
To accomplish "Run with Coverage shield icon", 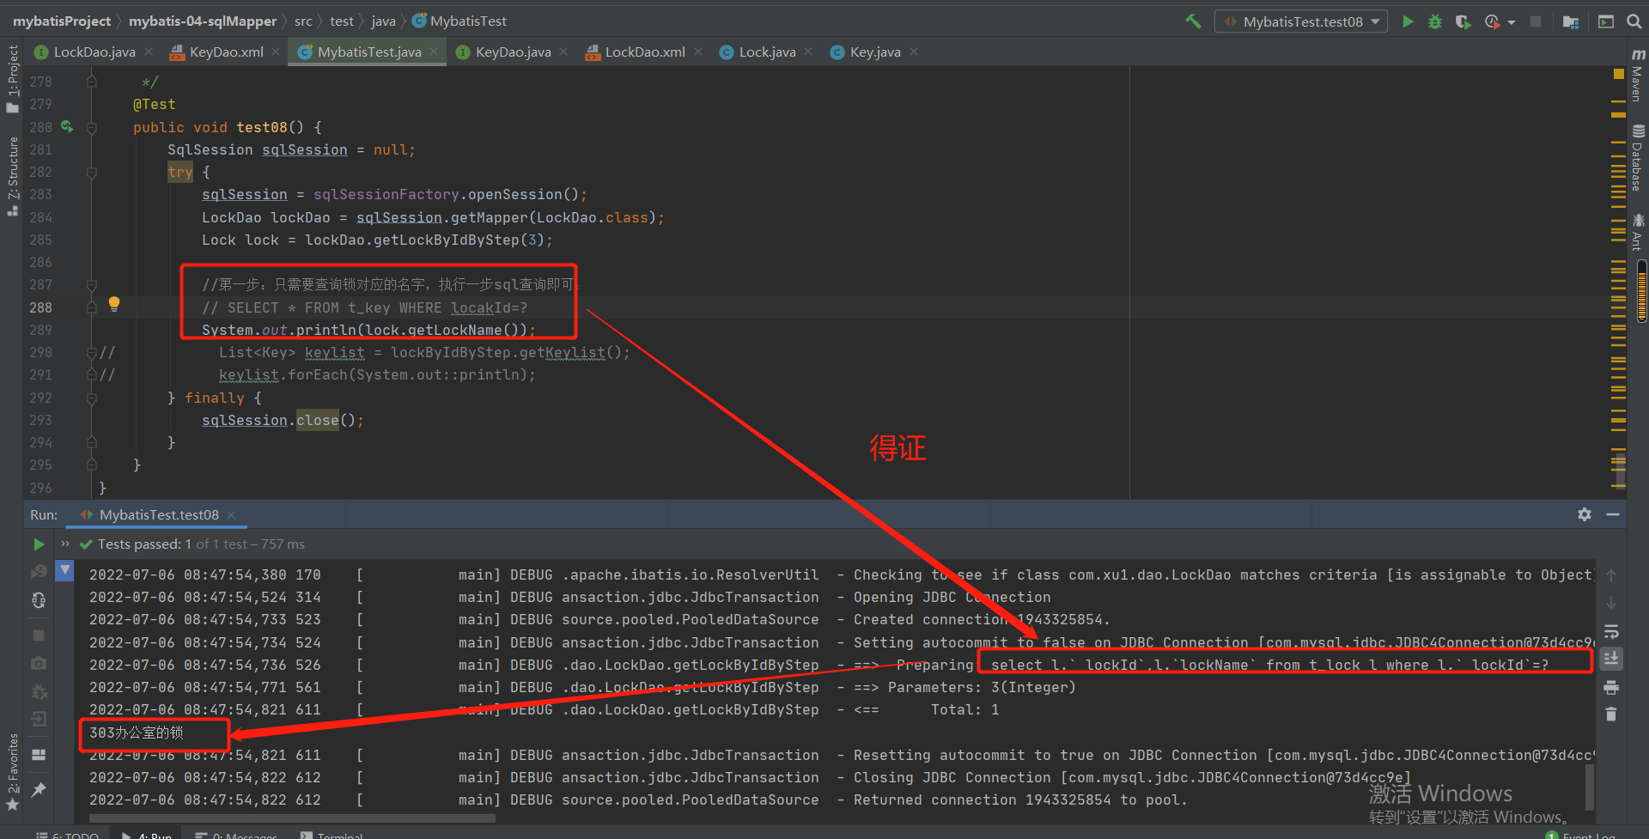I will [x=1463, y=21].
